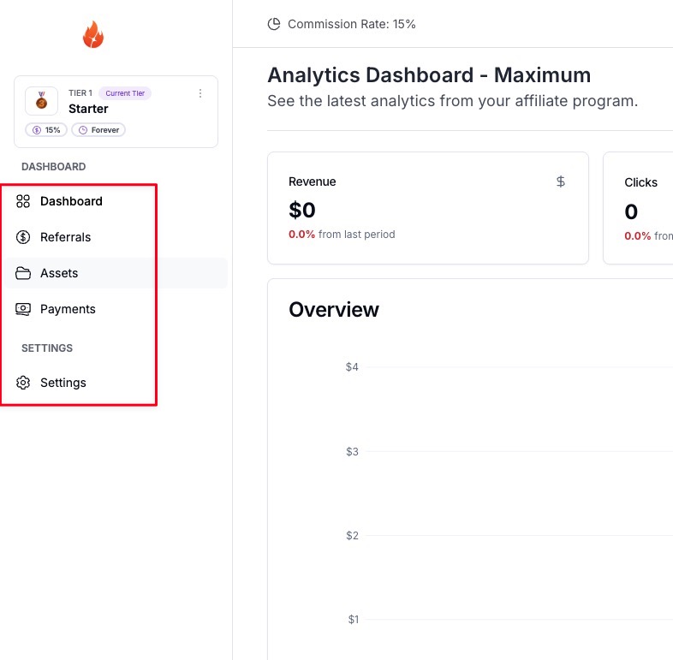Click the Current Tier badge

click(125, 93)
